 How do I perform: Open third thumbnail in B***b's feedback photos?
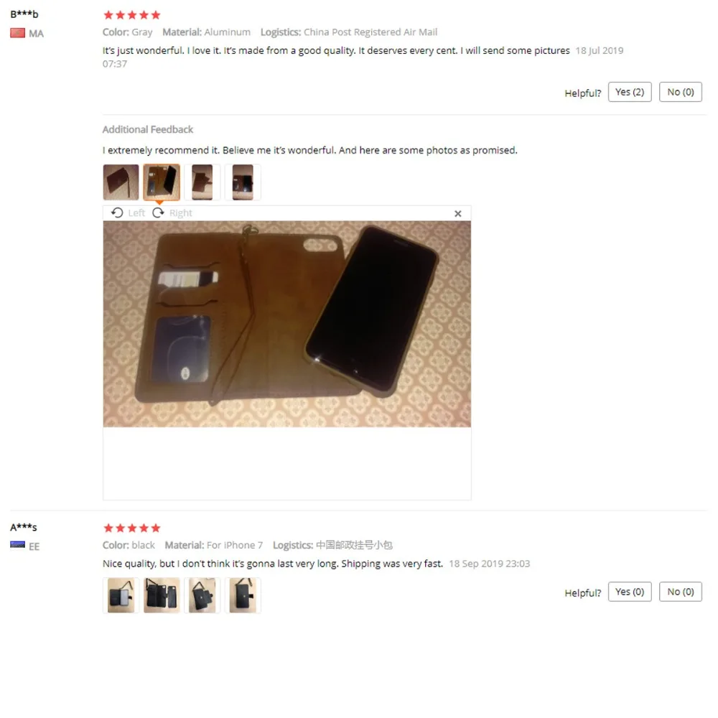tap(202, 182)
